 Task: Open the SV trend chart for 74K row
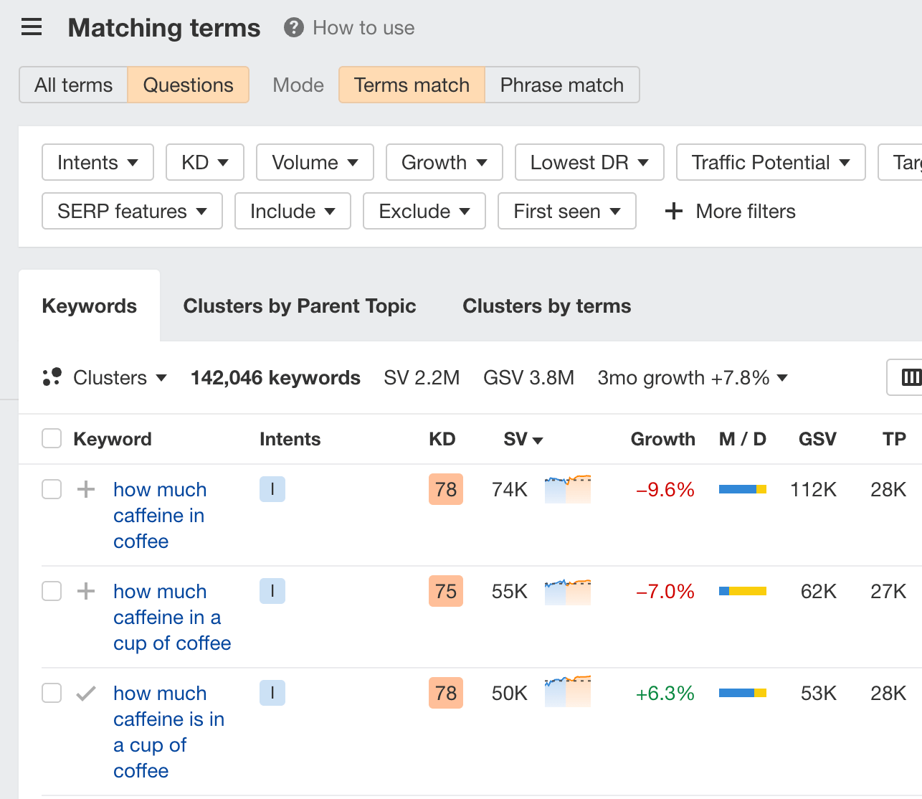tap(567, 489)
